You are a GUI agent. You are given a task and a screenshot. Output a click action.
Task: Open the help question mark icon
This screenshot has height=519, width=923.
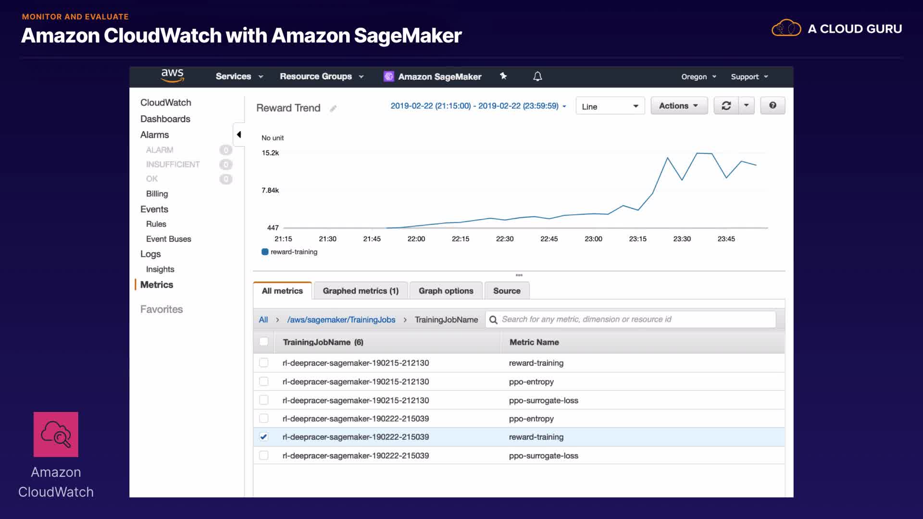(773, 106)
